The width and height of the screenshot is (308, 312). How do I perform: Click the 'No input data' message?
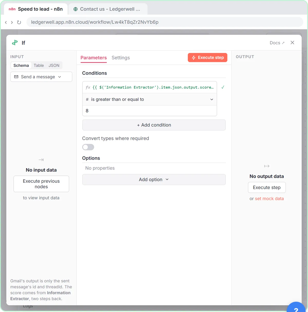click(41, 170)
